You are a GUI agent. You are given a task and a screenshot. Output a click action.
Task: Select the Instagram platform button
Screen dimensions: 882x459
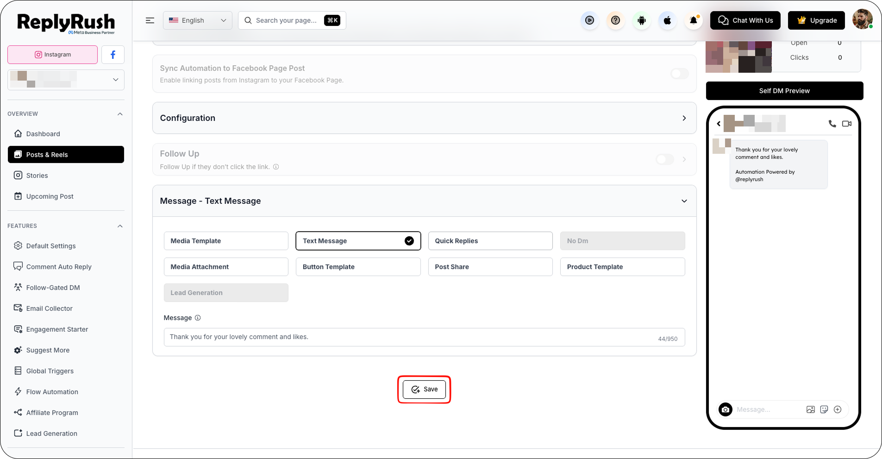tap(52, 55)
